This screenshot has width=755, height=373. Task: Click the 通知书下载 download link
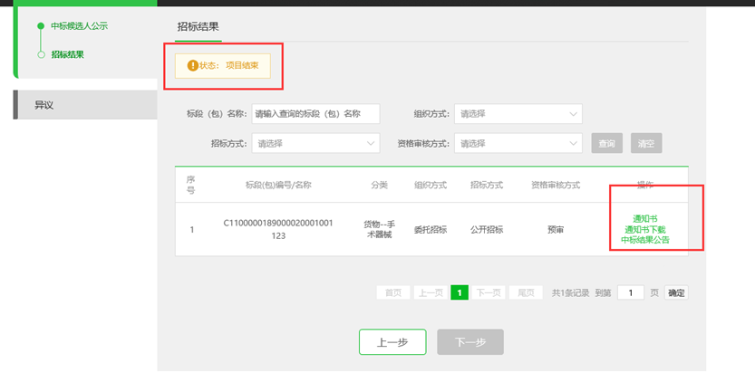(645, 230)
